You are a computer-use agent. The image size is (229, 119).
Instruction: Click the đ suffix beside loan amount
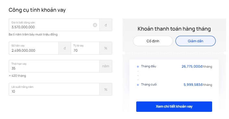coord(65,48)
